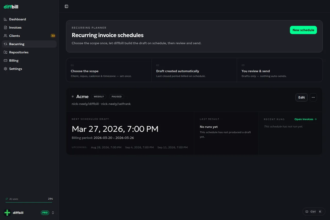Click the Choose the scope step
330x220 pixels.
109,70
